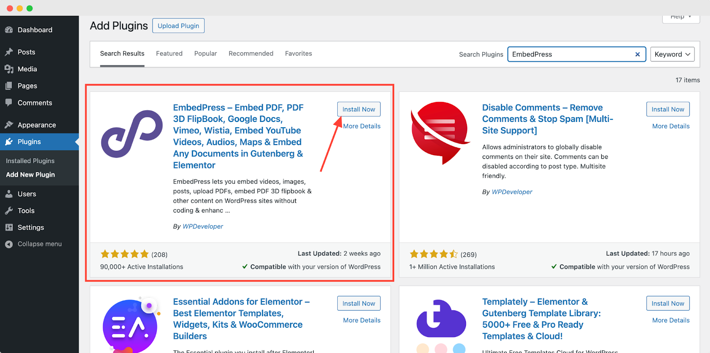Open More Details for Essential Addons
The image size is (710, 353).
click(x=362, y=320)
